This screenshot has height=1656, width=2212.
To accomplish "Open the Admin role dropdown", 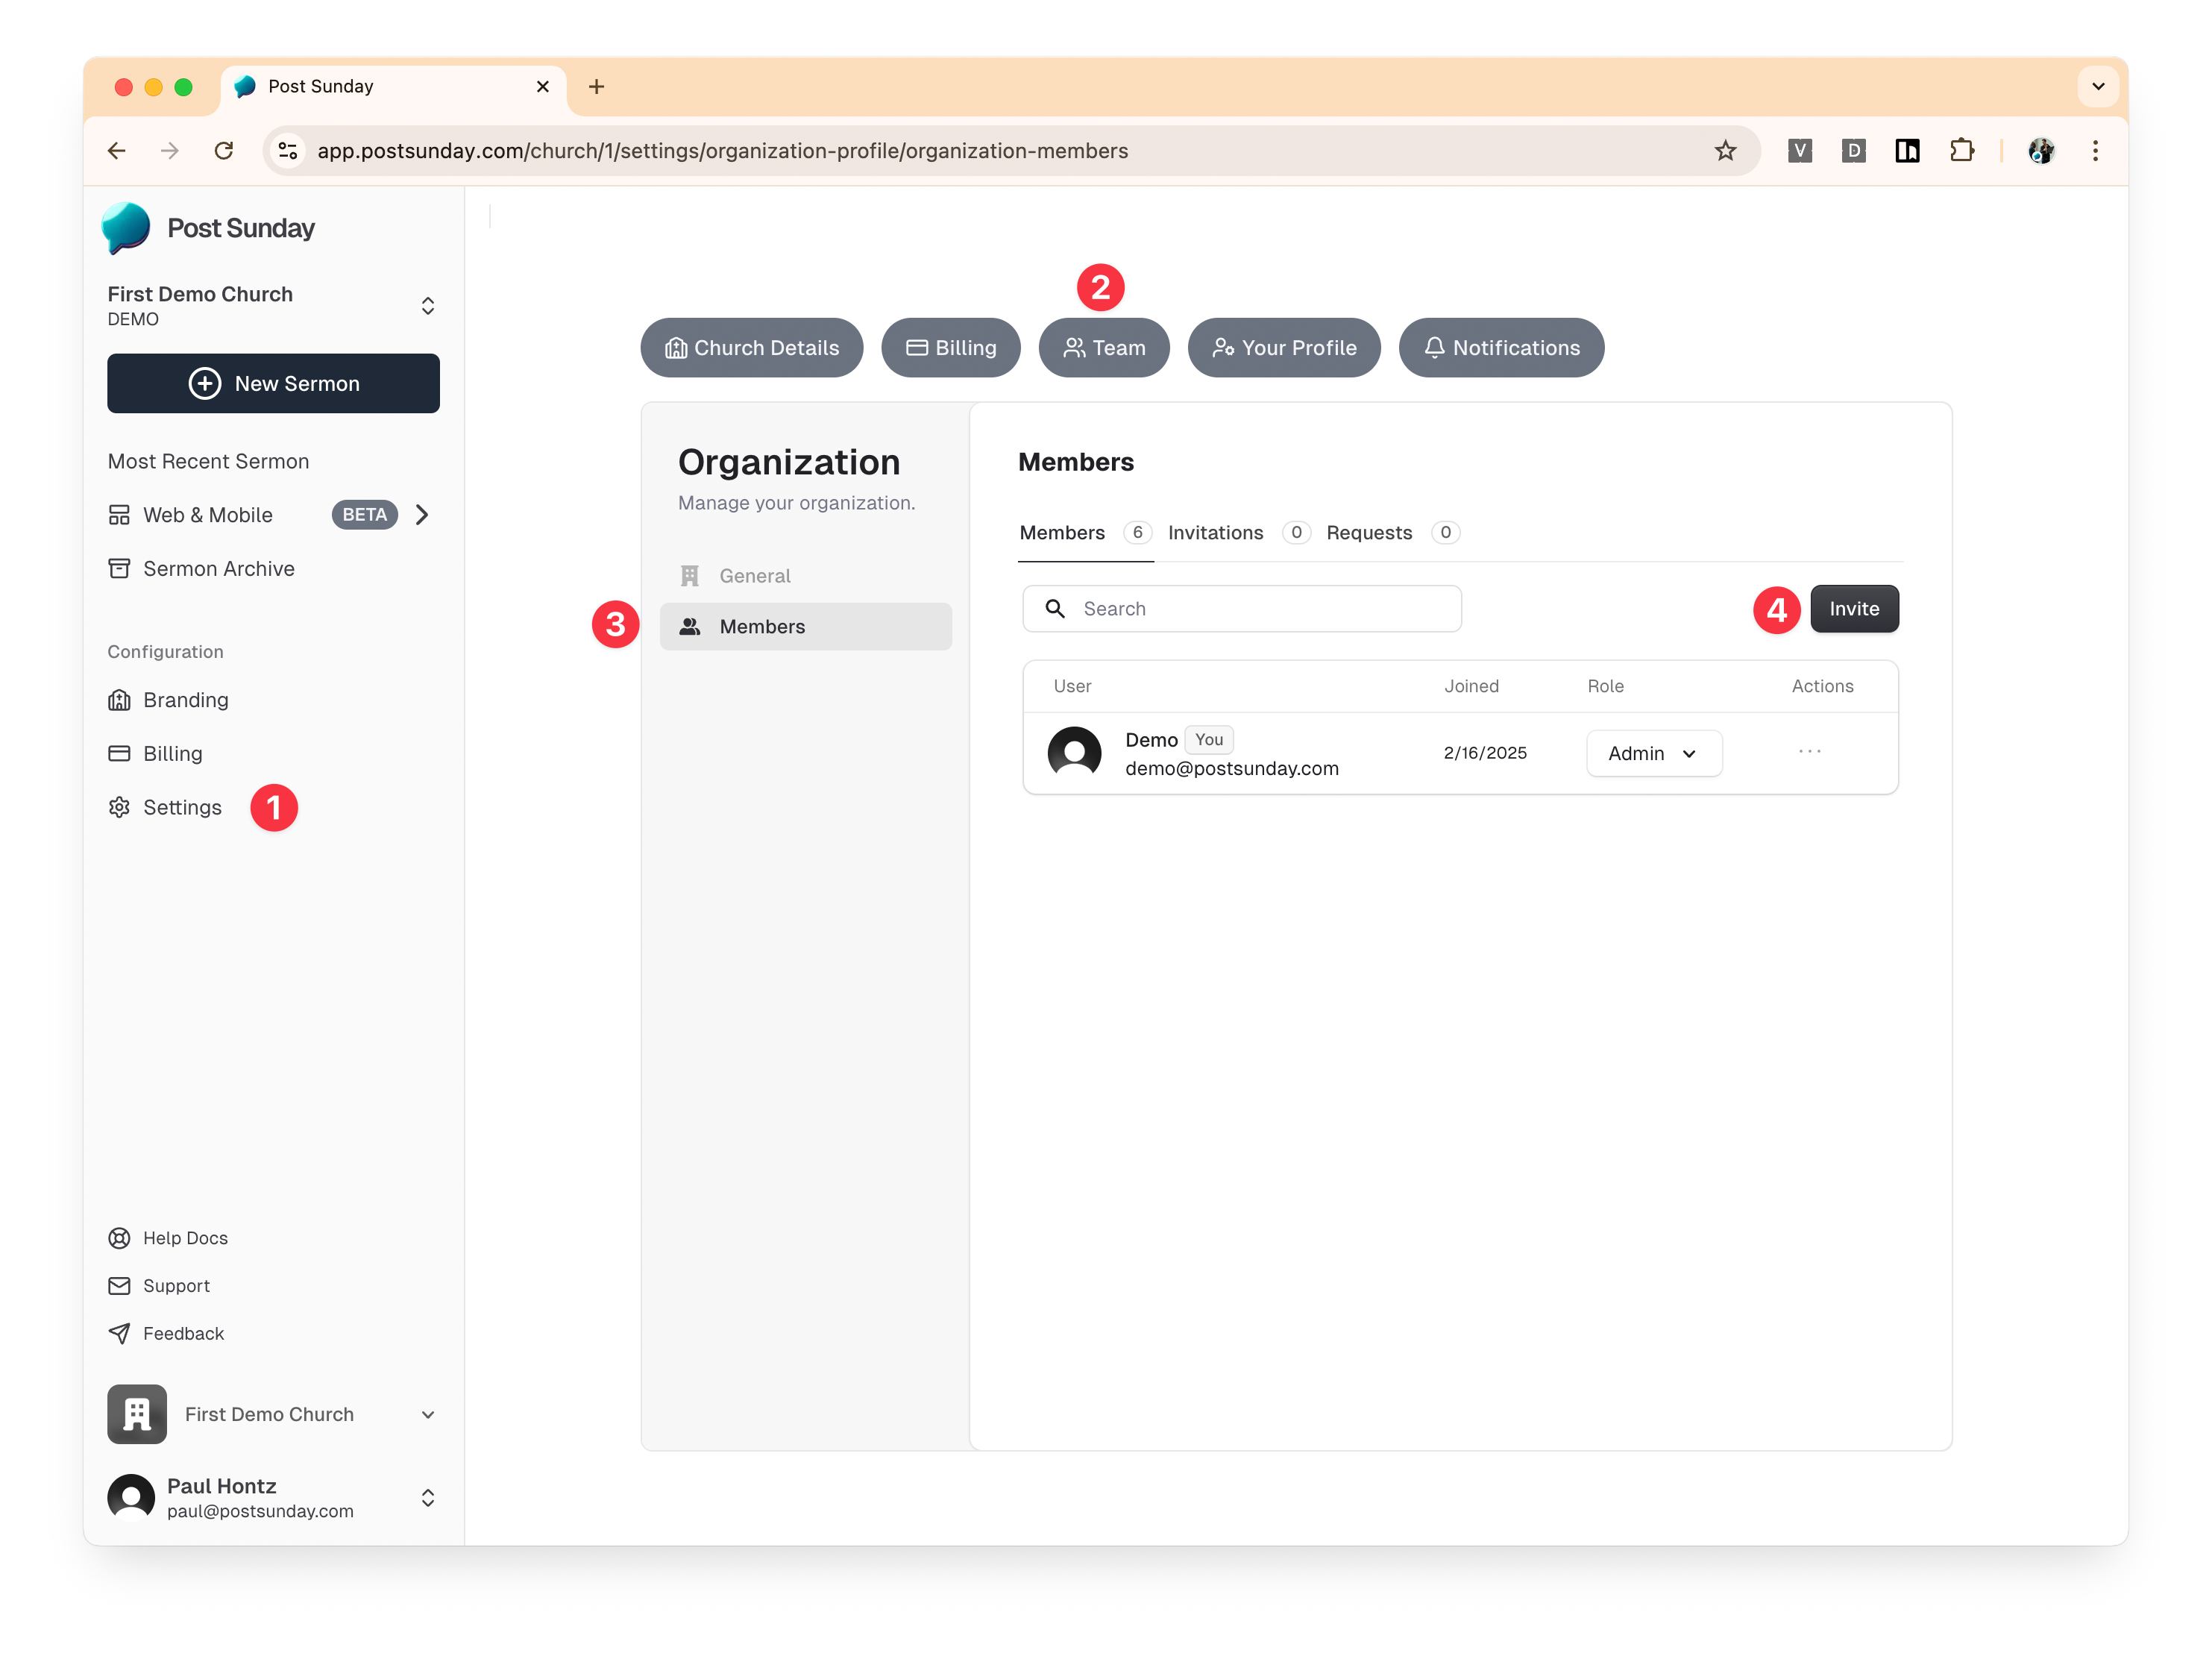I will tap(1654, 754).
